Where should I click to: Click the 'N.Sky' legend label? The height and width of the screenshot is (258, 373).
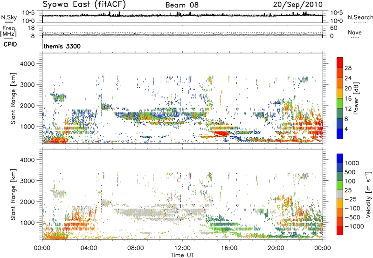click(9, 18)
